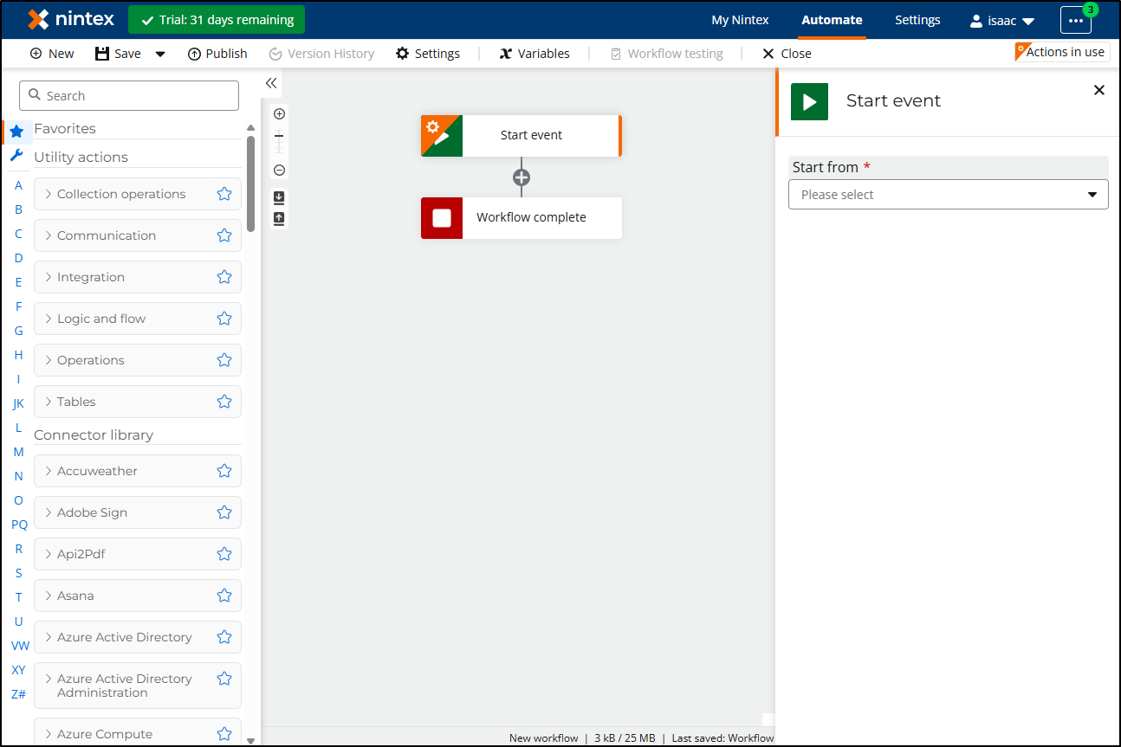Open the Start from dropdown

click(949, 195)
